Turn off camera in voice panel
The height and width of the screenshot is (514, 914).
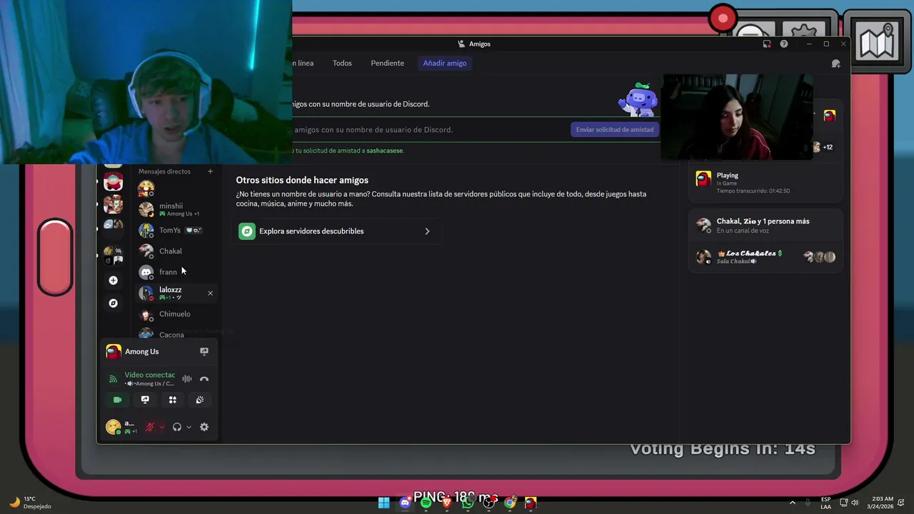[x=117, y=400]
